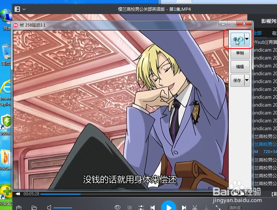Screen dimensions: 277x210
Task: Minimize the 帧 258延迟3.1 recorder window
Action: coord(223,24)
